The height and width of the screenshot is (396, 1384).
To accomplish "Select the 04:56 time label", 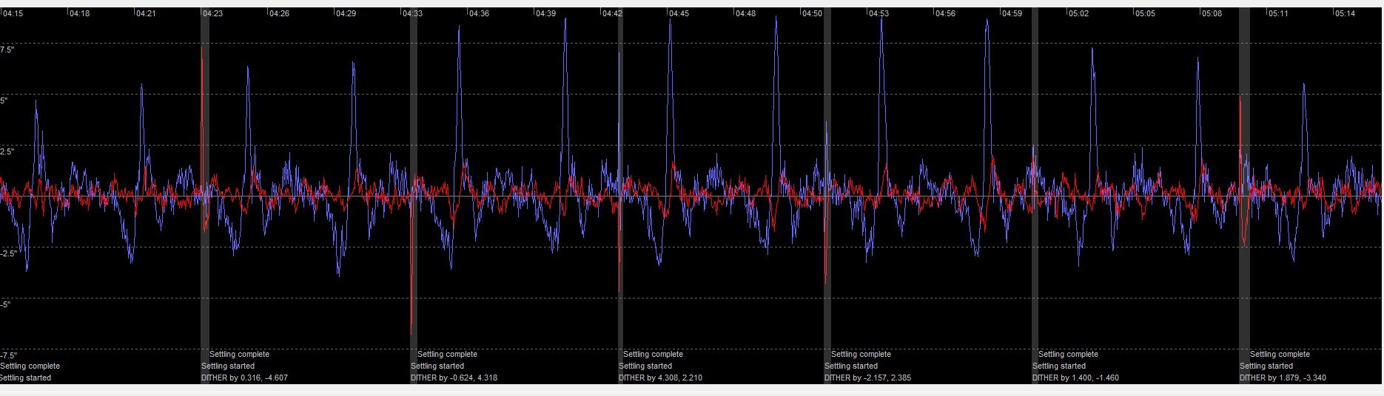I will tap(945, 13).
